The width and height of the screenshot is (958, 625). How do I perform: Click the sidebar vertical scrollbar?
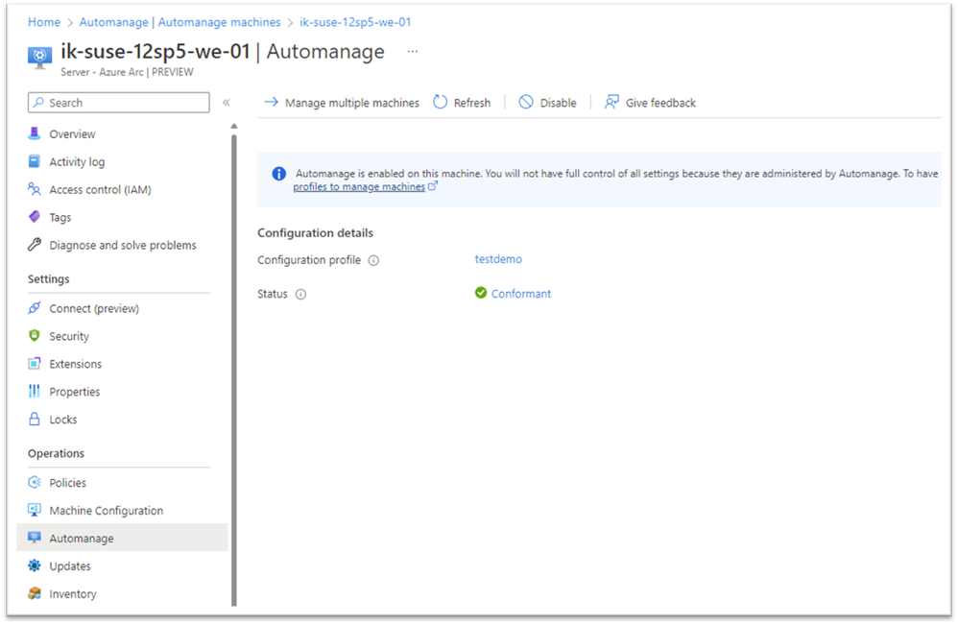click(234, 371)
